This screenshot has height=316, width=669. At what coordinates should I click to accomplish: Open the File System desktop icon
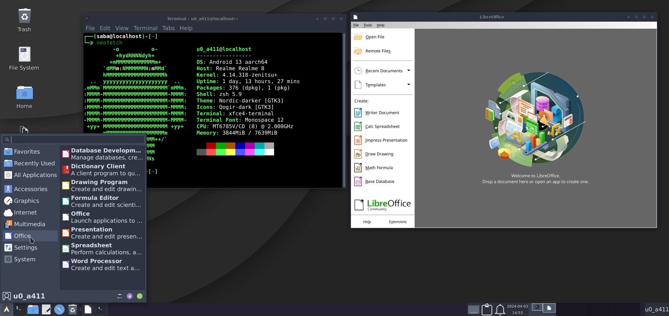tap(24, 54)
